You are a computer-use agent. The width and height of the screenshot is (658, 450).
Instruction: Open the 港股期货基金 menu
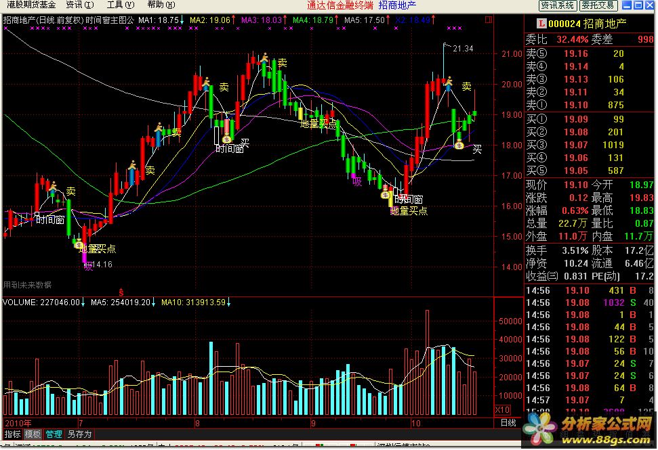pyautogui.click(x=31, y=5)
